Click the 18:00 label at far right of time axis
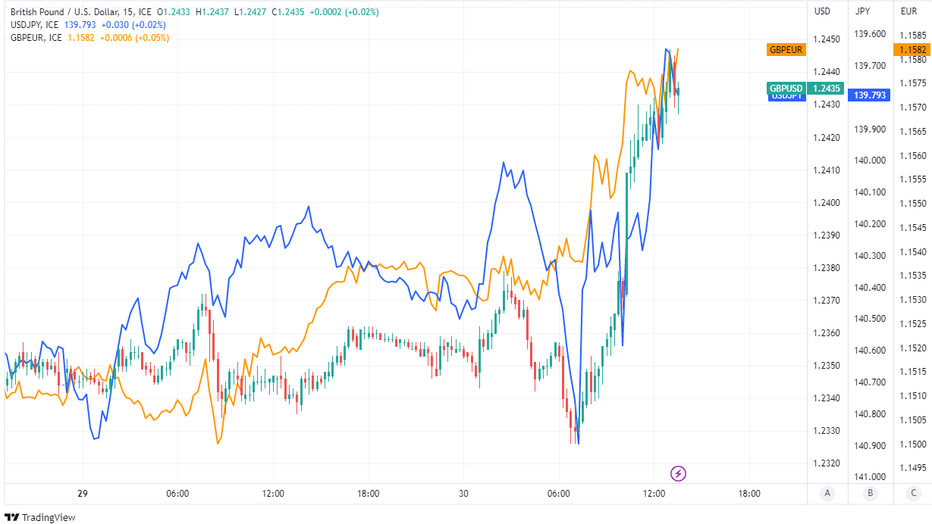 [749, 494]
